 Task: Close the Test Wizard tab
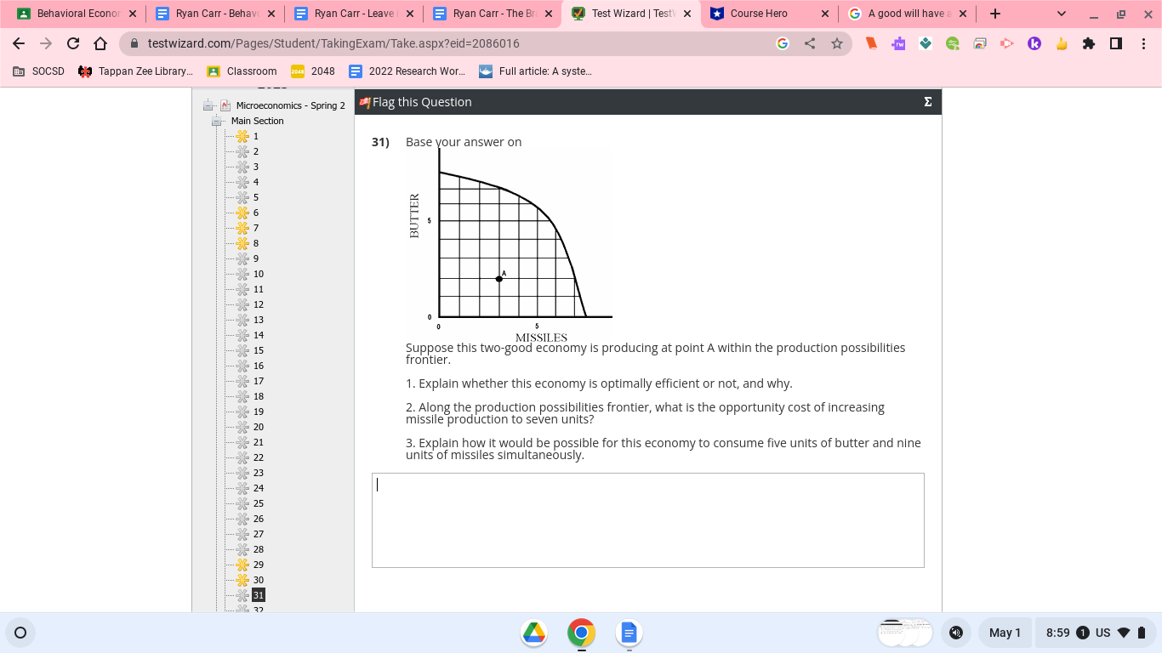[687, 14]
